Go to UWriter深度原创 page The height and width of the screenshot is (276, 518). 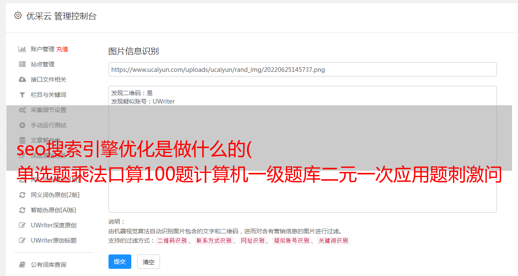pyautogui.click(x=54, y=225)
